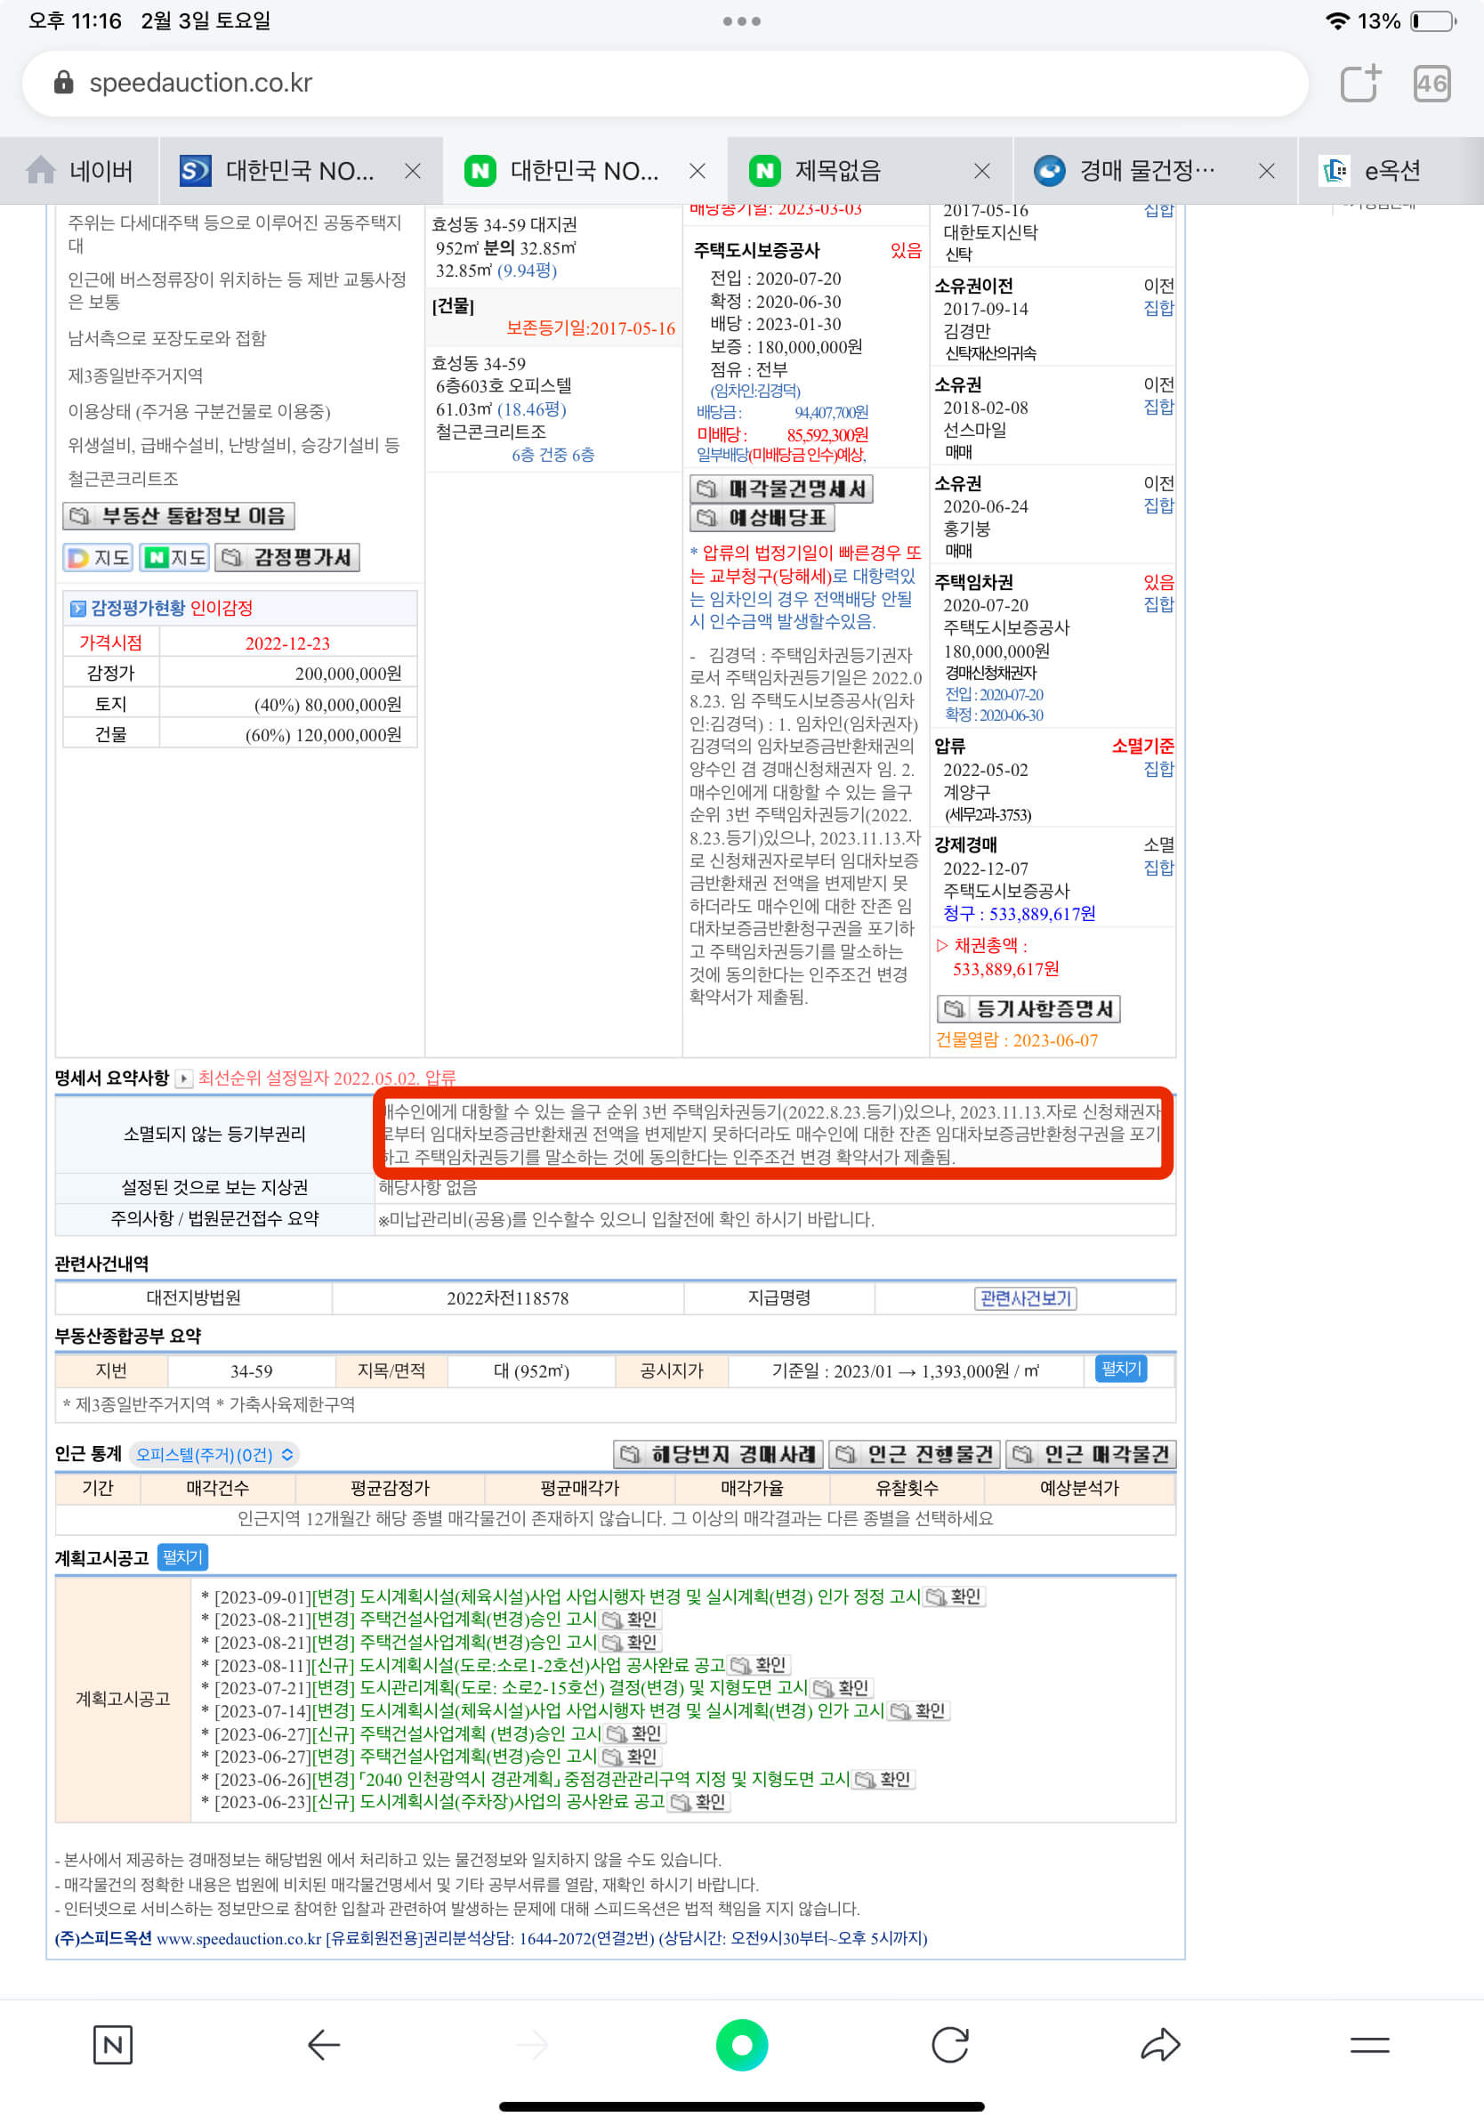
Task: Reload the page with refresh icon
Action: [950, 2046]
